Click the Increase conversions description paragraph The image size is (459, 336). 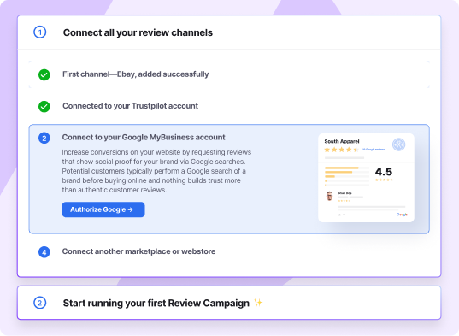pyautogui.click(x=156, y=171)
